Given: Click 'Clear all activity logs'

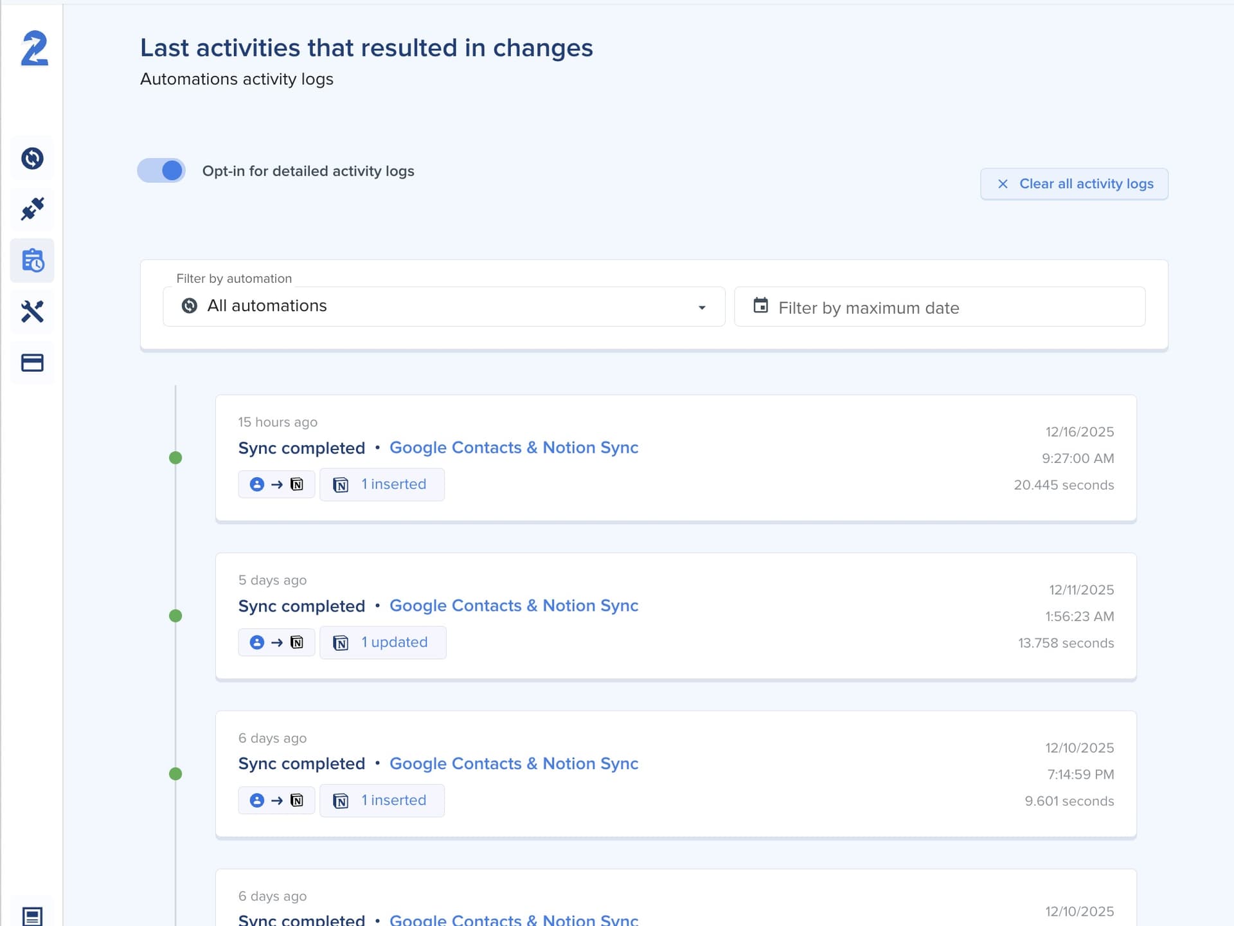Looking at the screenshot, I should (1074, 183).
